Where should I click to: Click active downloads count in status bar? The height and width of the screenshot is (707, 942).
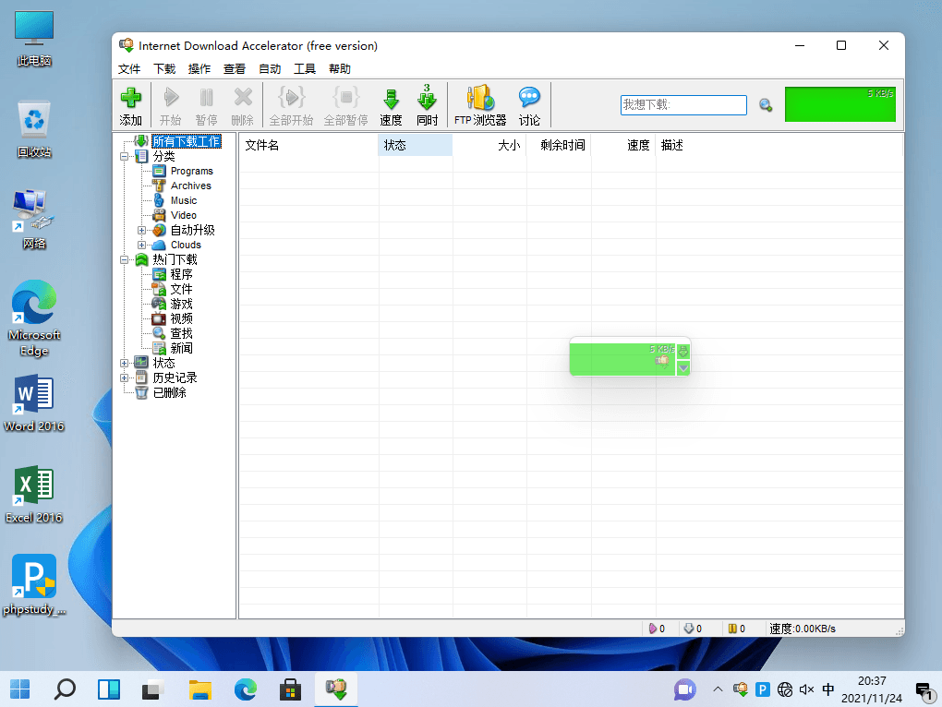(657, 629)
